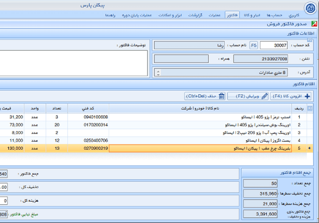Click quantity cell 20 in row 2
Viewport: 319px width, 223px height.
(x=57, y=125)
